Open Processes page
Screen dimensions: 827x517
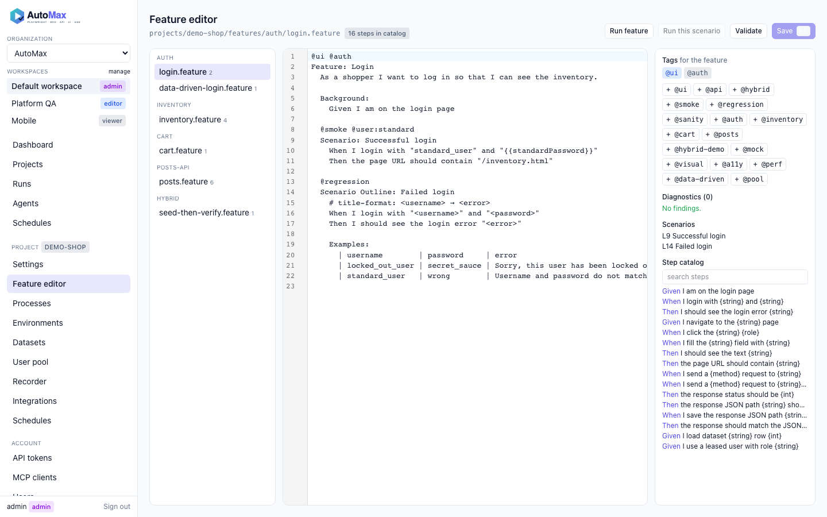(68, 303)
